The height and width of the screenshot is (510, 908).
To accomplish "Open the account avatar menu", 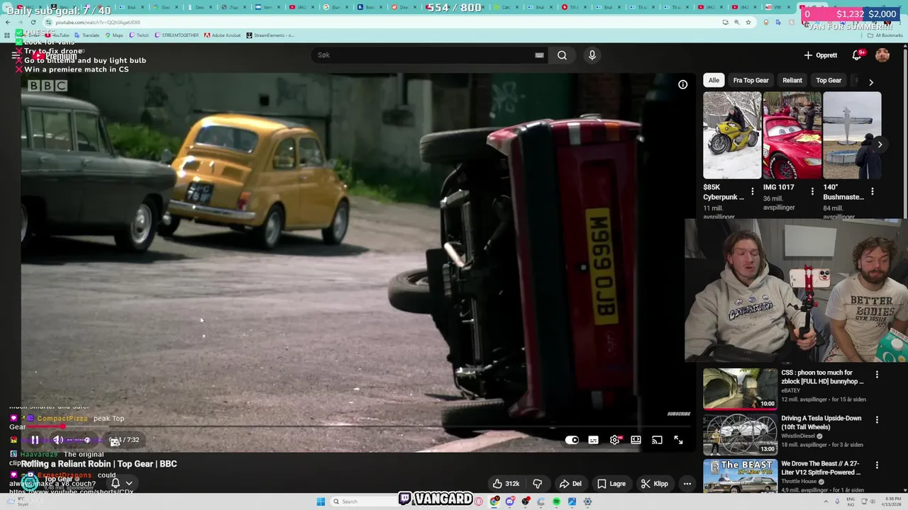I will (882, 55).
